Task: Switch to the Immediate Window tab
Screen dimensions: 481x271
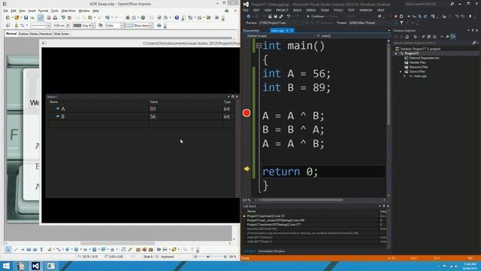Action: [x=271, y=251]
